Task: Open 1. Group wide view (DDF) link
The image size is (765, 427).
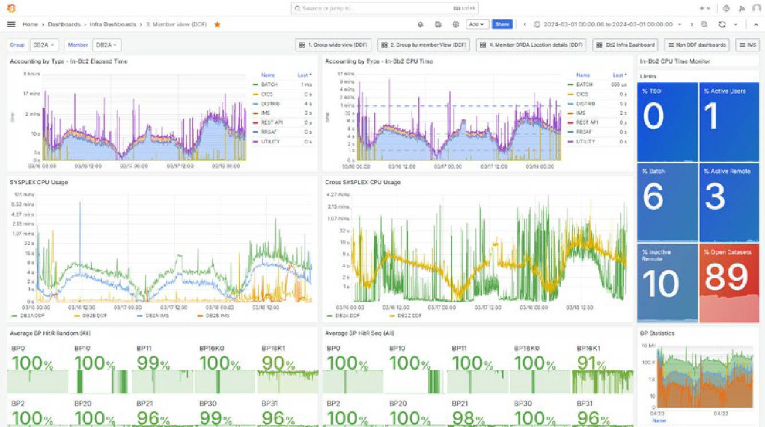Action: (334, 45)
